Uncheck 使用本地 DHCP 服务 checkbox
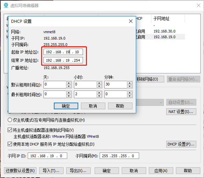The image size is (204, 178). [10, 144]
